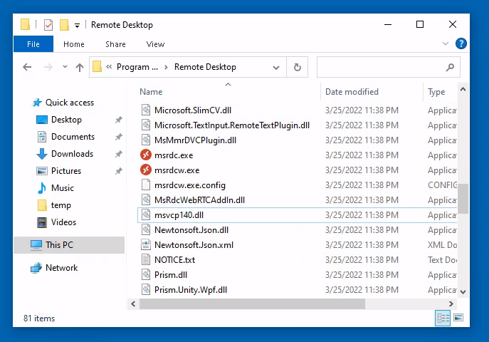Open Desktop in the navigation pane
The image size is (489, 342).
66,120
